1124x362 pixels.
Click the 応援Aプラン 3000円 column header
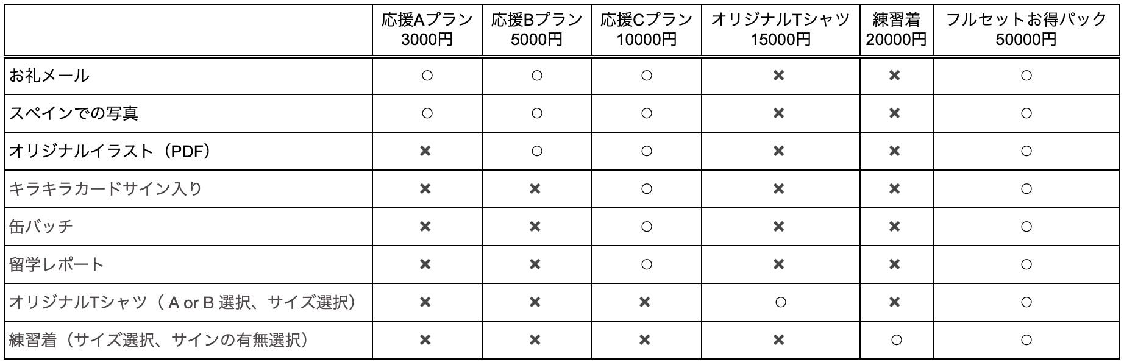pyautogui.click(x=427, y=29)
